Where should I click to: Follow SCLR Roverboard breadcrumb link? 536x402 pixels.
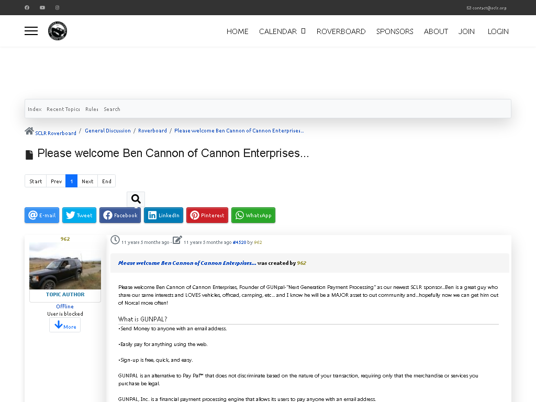[55, 133]
